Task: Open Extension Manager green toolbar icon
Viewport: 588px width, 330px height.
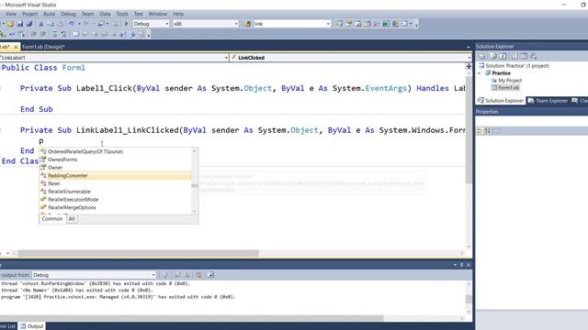Action: pos(386,24)
